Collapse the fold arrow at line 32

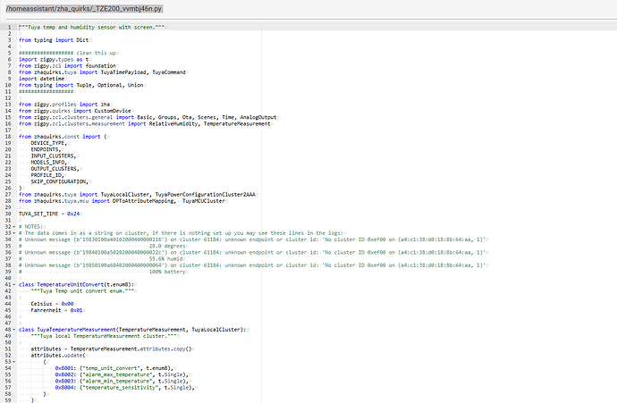click(x=14, y=227)
